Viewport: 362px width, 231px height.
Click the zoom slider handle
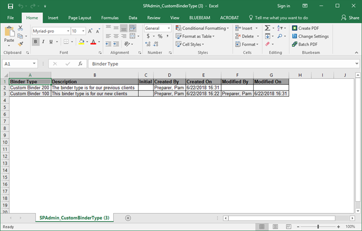pos(318,227)
